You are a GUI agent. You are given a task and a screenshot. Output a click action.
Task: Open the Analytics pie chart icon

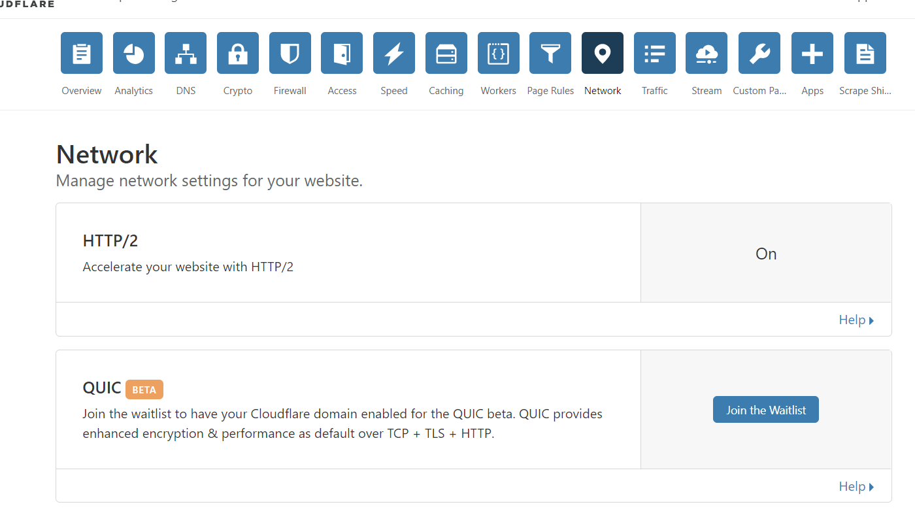[134, 53]
